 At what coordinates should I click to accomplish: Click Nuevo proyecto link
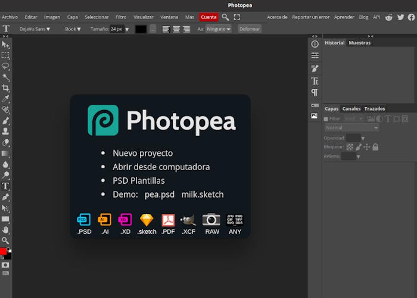(x=142, y=153)
